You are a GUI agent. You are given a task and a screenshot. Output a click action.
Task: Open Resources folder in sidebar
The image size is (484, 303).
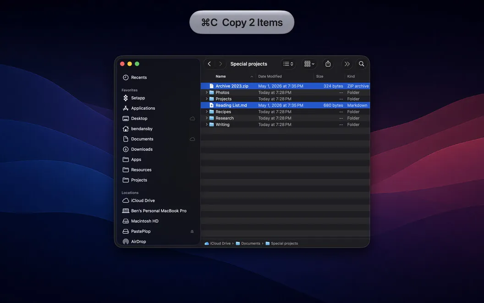point(141,169)
